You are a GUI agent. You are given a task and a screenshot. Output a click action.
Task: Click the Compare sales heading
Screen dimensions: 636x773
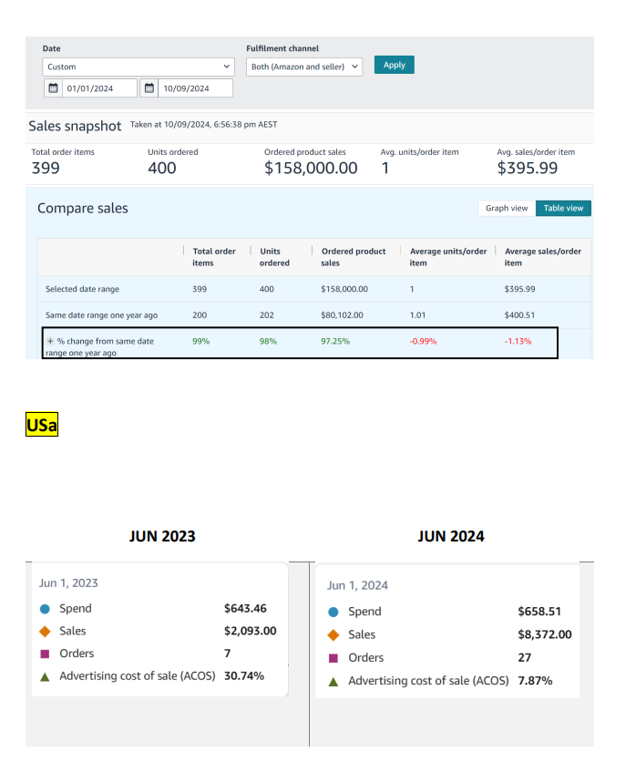tap(83, 208)
